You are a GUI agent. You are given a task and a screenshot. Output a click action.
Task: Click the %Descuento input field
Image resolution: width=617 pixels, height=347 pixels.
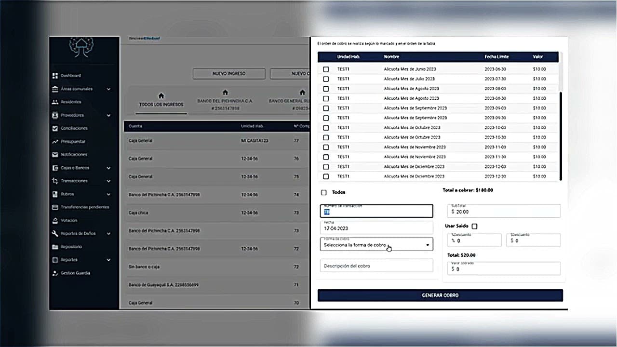[475, 240]
